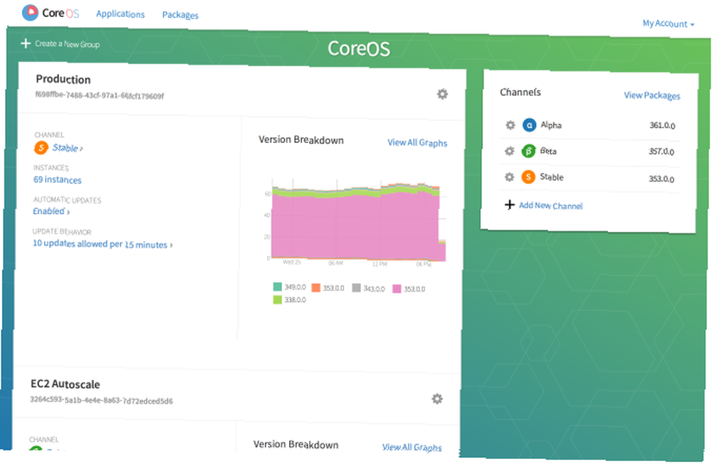Screen dimensions: 712x464
Task: Click the teal 349.0.0 legend swatch
Action: coord(278,287)
